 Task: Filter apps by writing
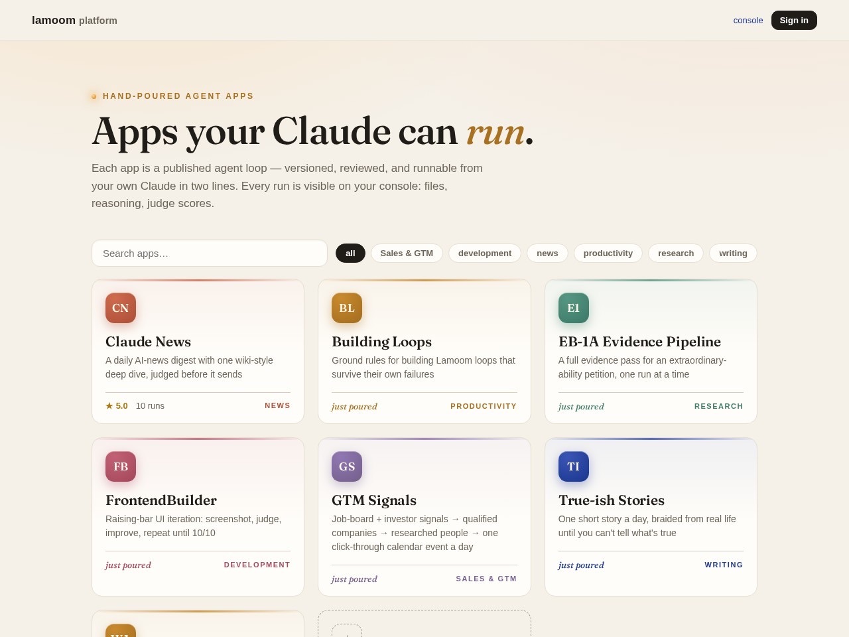733,253
